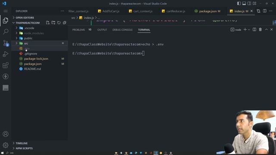Click the index.js breadcrumb segment
Screen dimensions: 276x155
pyautogui.click(x=88, y=18)
